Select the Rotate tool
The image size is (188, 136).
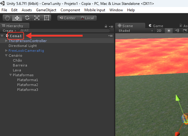coord(27,18)
